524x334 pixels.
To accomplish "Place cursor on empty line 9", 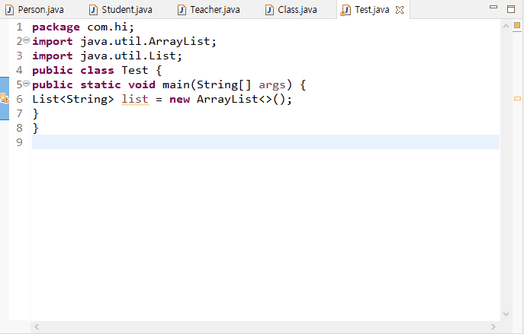I will (x=265, y=142).
